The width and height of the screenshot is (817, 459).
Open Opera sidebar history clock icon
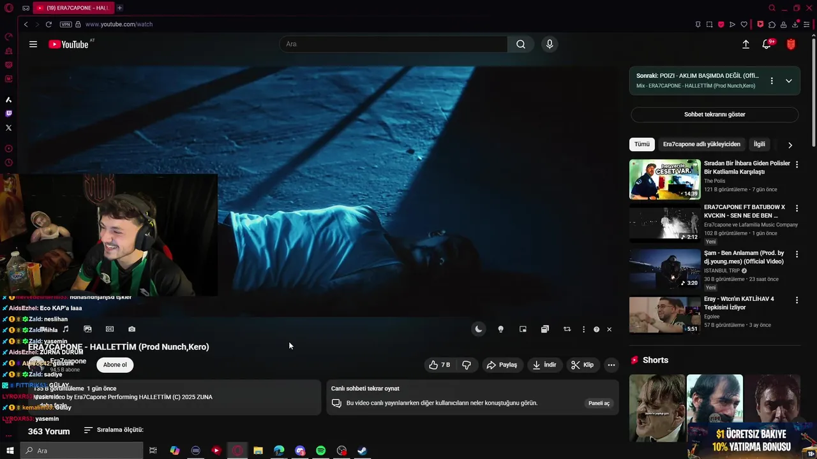8,163
